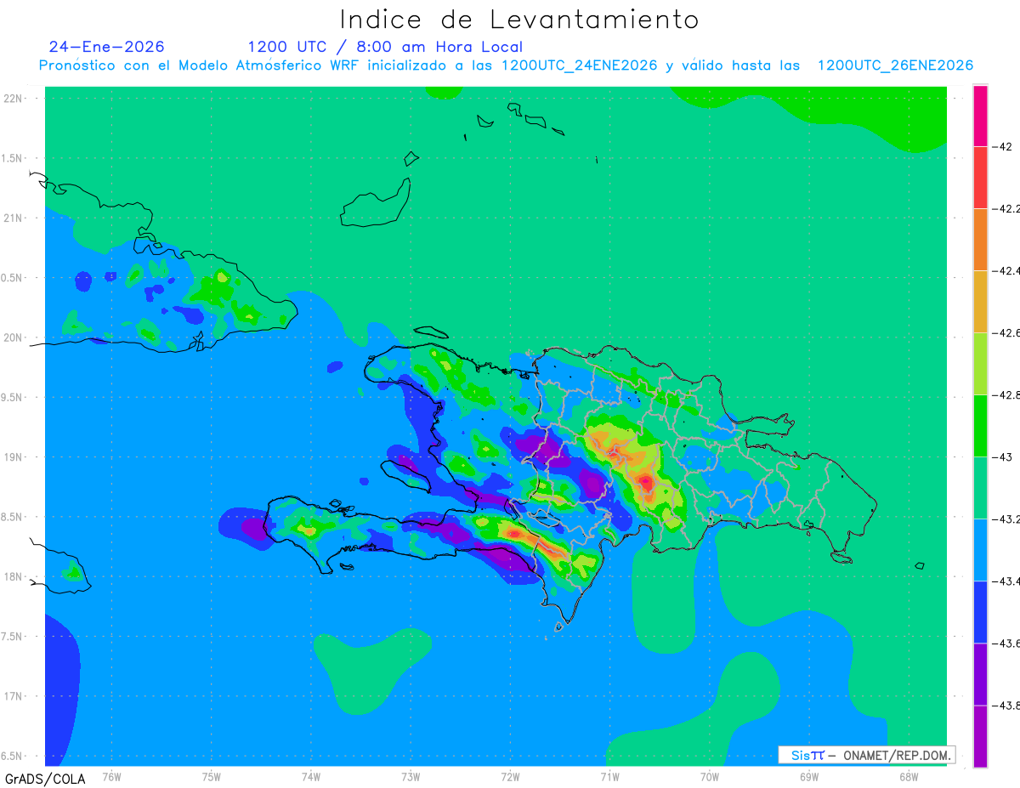This screenshot has width=1020, height=788.
Task: Click the legend value "-42.2"
Action: (x=1008, y=209)
